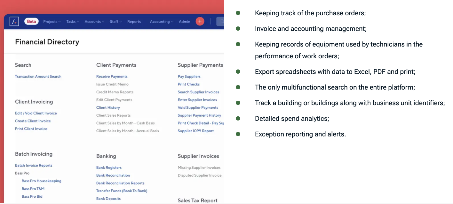Open the Supplier 1099 Report link
453x204 pixels.
coord(196,131)
